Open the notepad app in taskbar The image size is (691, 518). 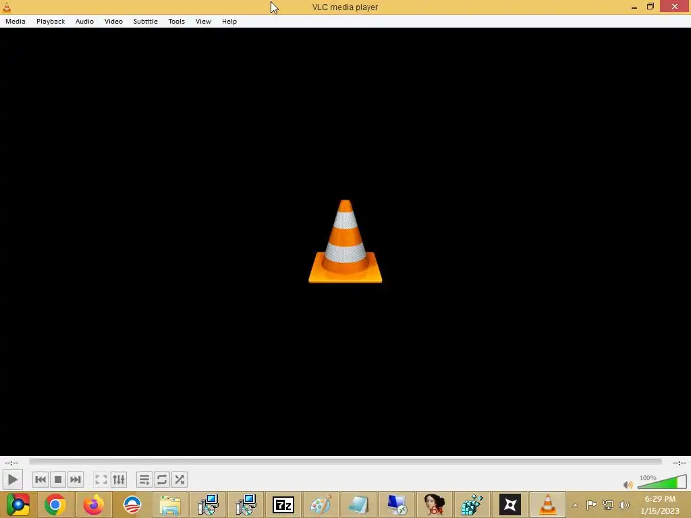359,505
